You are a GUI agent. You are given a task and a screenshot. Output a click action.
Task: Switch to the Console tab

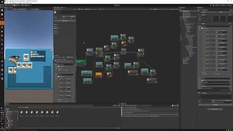point(124,104)
